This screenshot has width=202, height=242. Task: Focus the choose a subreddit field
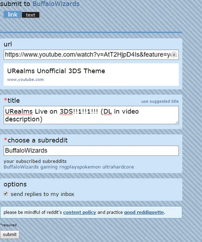click(x=91, y=151)
